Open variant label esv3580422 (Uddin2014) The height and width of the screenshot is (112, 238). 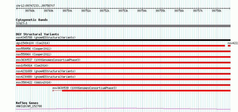point(34,82)
